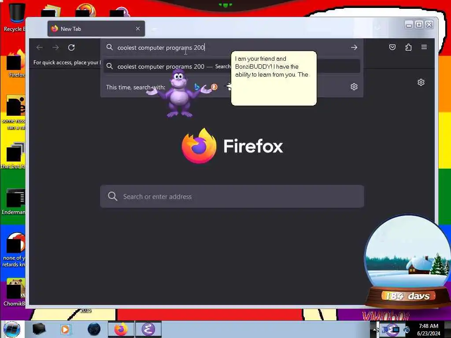Screen dimensions: 451x338
Task: Open the black box taskbar icon
Action: point(39,329)
